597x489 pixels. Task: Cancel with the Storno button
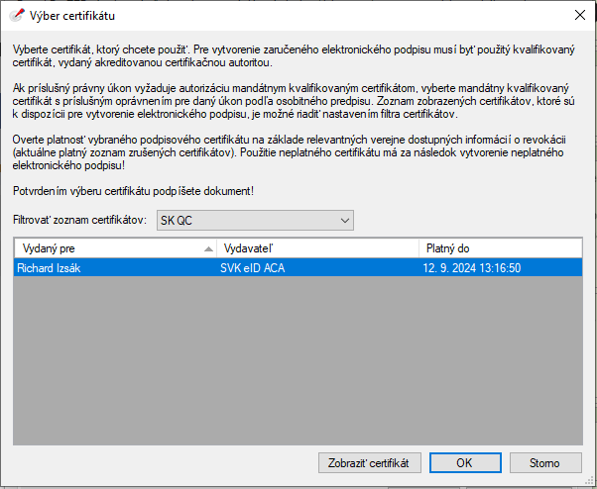point(545,463)
